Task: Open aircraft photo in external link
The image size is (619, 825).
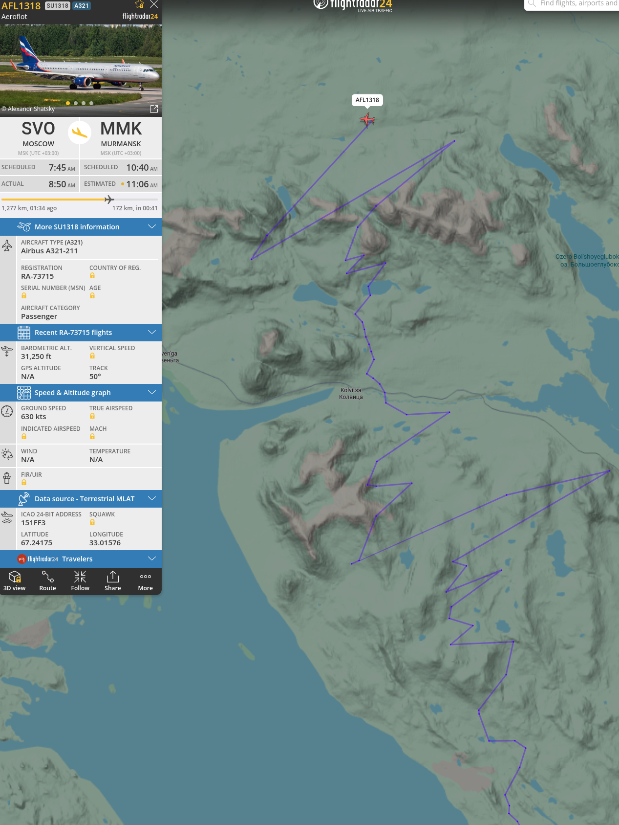Action: (154, 109)
